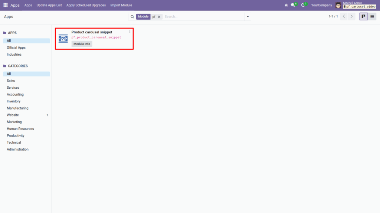Open the three-dot menu on module card

click(x=130, y=32)
